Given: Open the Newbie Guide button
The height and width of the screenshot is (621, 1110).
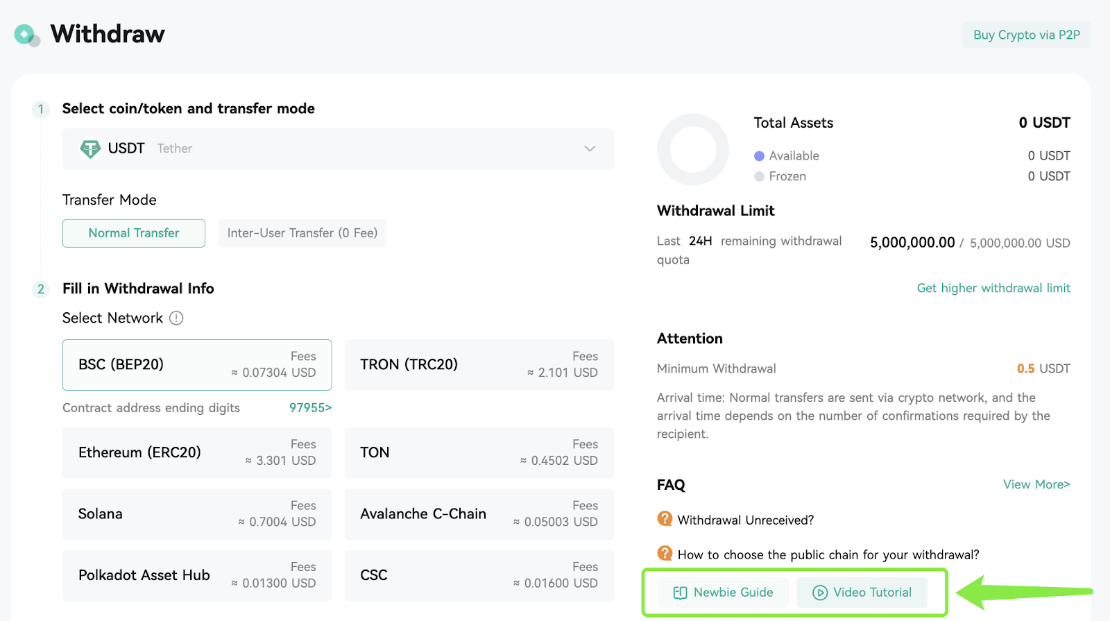Looking at the screenshot, I should click(x=723, y=593).
